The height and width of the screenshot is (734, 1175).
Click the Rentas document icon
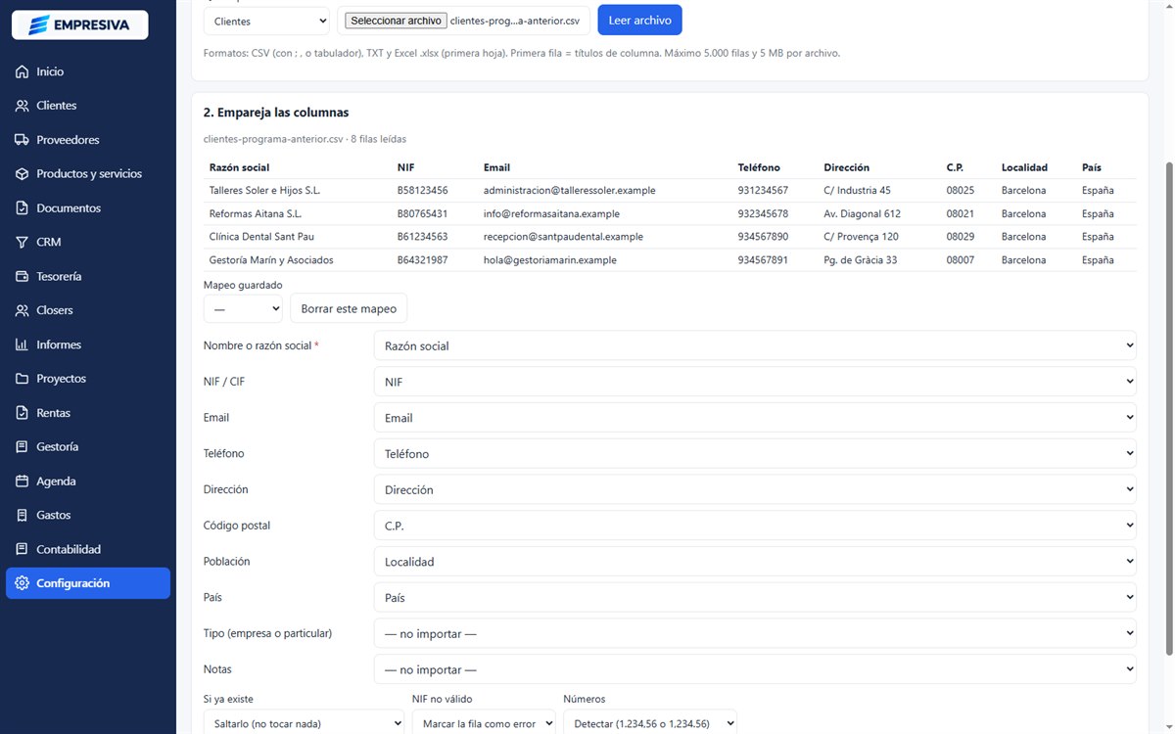click(22, 413)
